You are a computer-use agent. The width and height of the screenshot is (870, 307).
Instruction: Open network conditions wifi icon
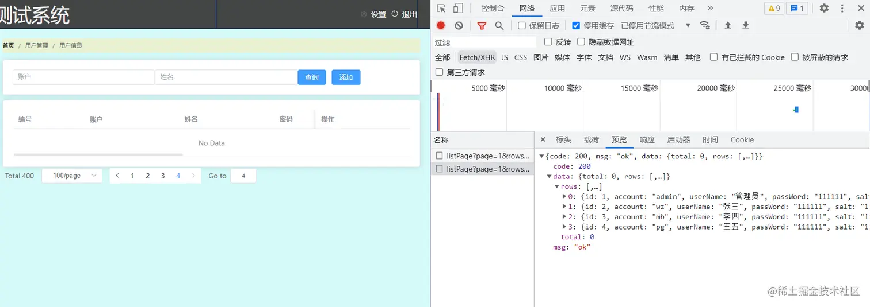click(x=705, y=25)
